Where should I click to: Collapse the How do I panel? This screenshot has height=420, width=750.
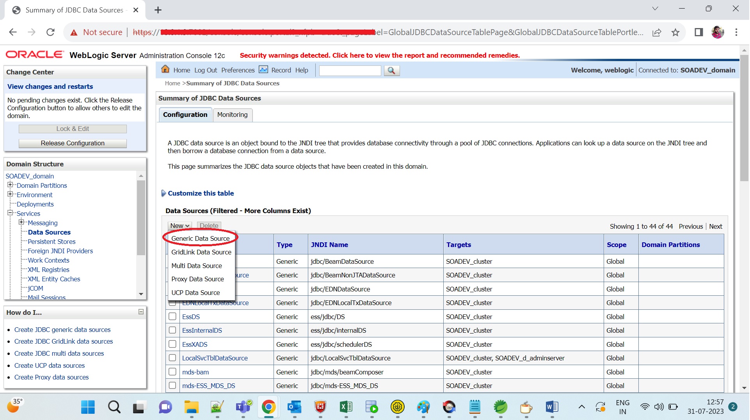tap(141, 312)
